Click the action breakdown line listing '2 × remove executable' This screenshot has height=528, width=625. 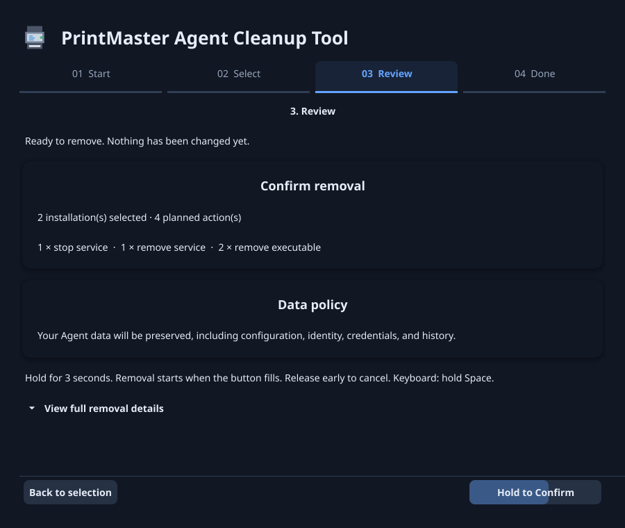179,247
